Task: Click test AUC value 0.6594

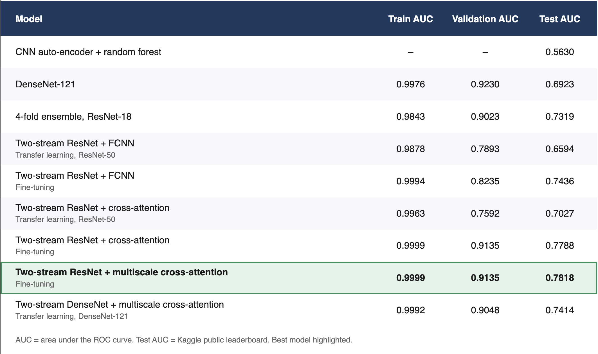Action: (x=559, y=149)
